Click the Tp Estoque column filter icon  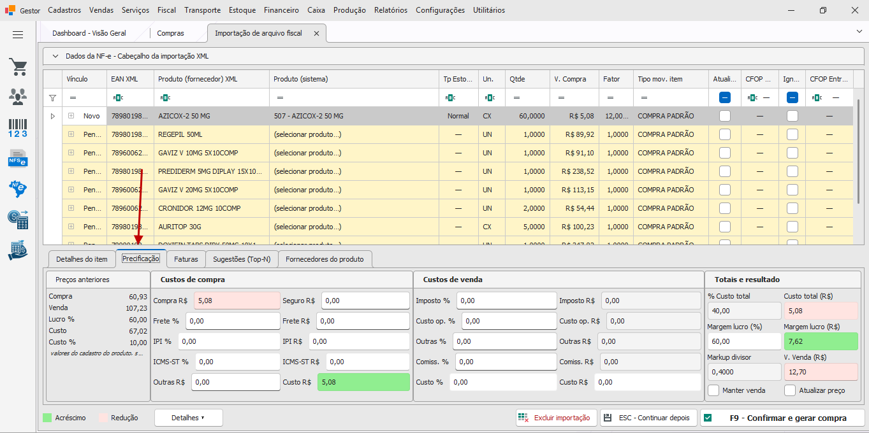tap(451, 98)
